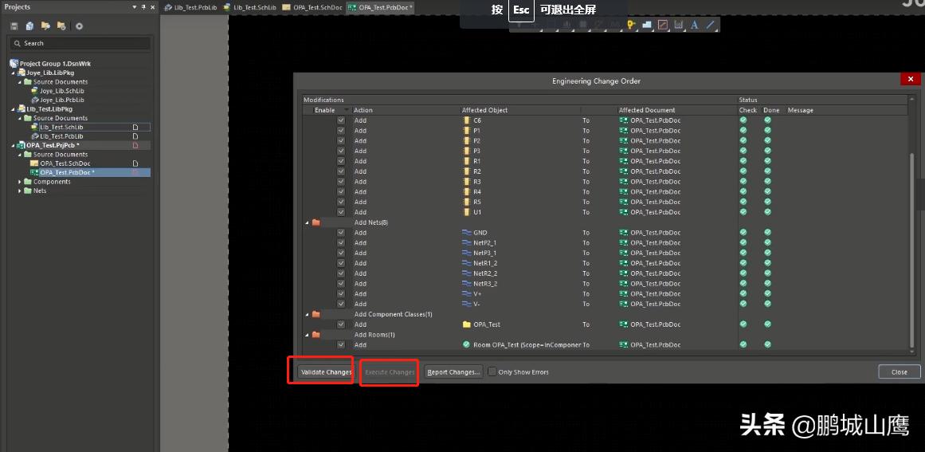Toggle the Enable checkbox for the GND net
The width and height of the screenshot is (925, 452).
341,233
